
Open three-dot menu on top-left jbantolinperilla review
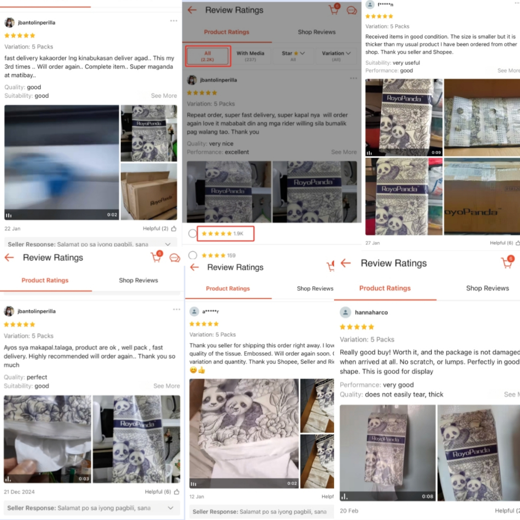(x=174, y=21)
